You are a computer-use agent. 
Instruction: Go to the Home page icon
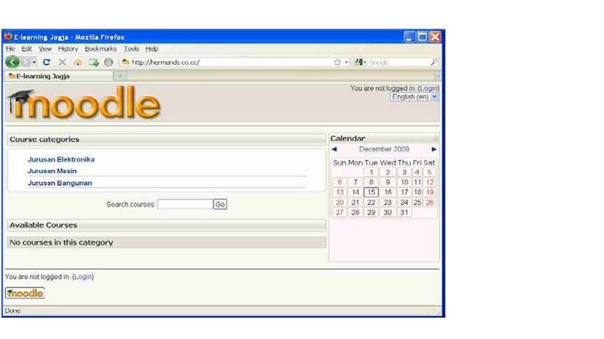point(78,63)
